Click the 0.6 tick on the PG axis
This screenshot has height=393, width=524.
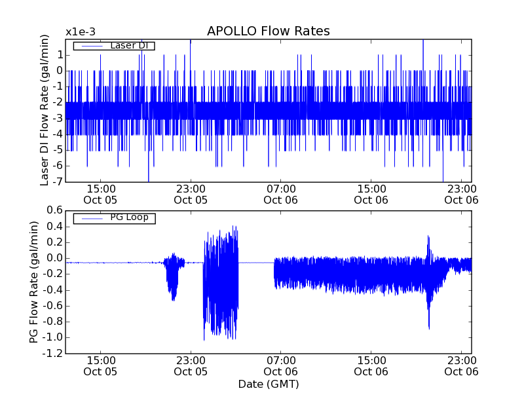click(x=53, y=210)
